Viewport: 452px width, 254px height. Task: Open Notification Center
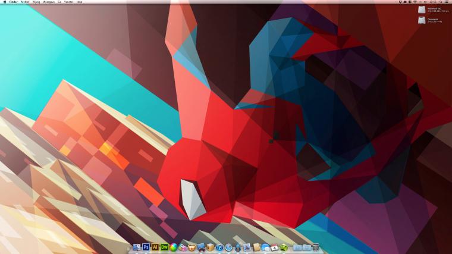[447, 2]
